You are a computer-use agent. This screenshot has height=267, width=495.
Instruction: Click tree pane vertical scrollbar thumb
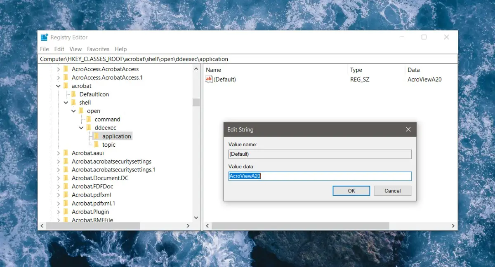(x=196, y=103)
